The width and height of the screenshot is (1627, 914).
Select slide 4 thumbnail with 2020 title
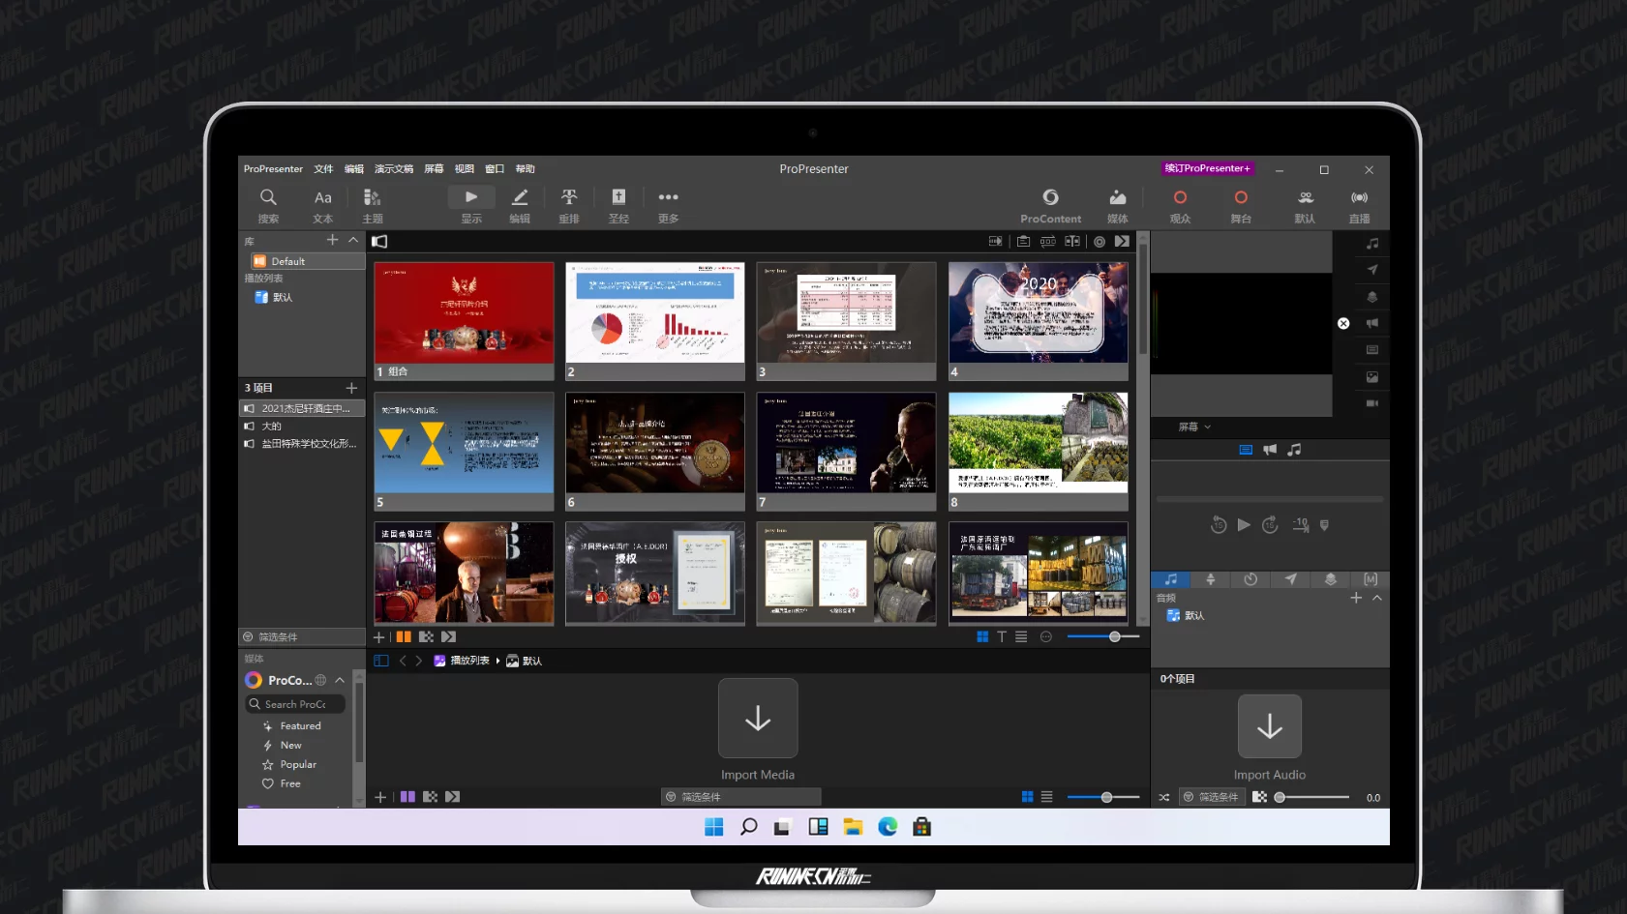[x=1038, y=312]
